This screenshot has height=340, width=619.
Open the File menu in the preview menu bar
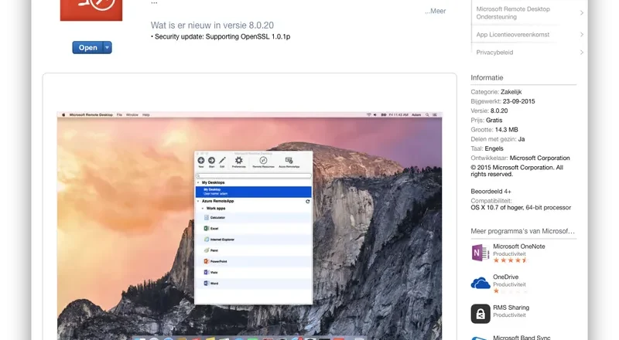[119, 115]
